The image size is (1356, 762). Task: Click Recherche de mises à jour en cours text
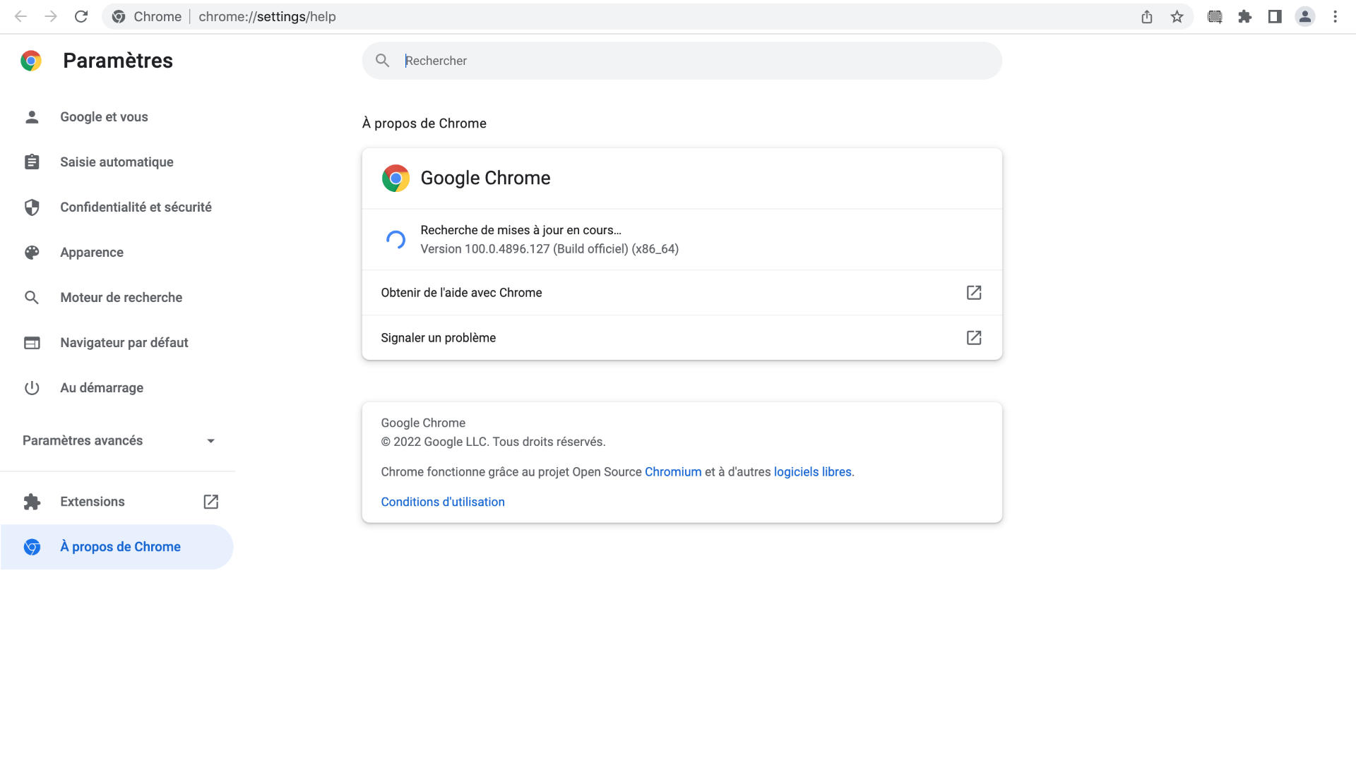click(x=521, y=230)
